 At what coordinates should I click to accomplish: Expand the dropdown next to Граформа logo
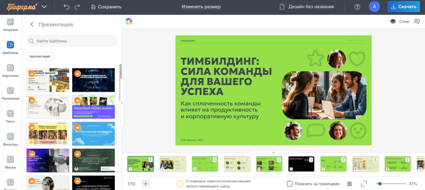pos(44,7)
